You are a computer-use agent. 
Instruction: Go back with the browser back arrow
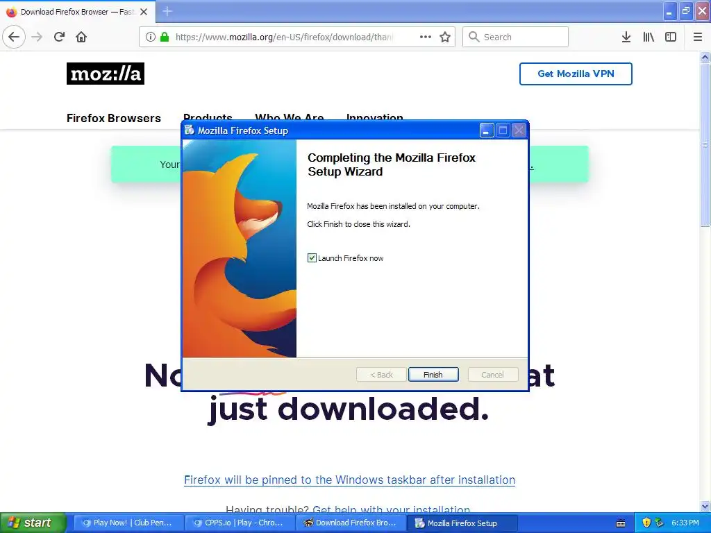tap(14, 37)
